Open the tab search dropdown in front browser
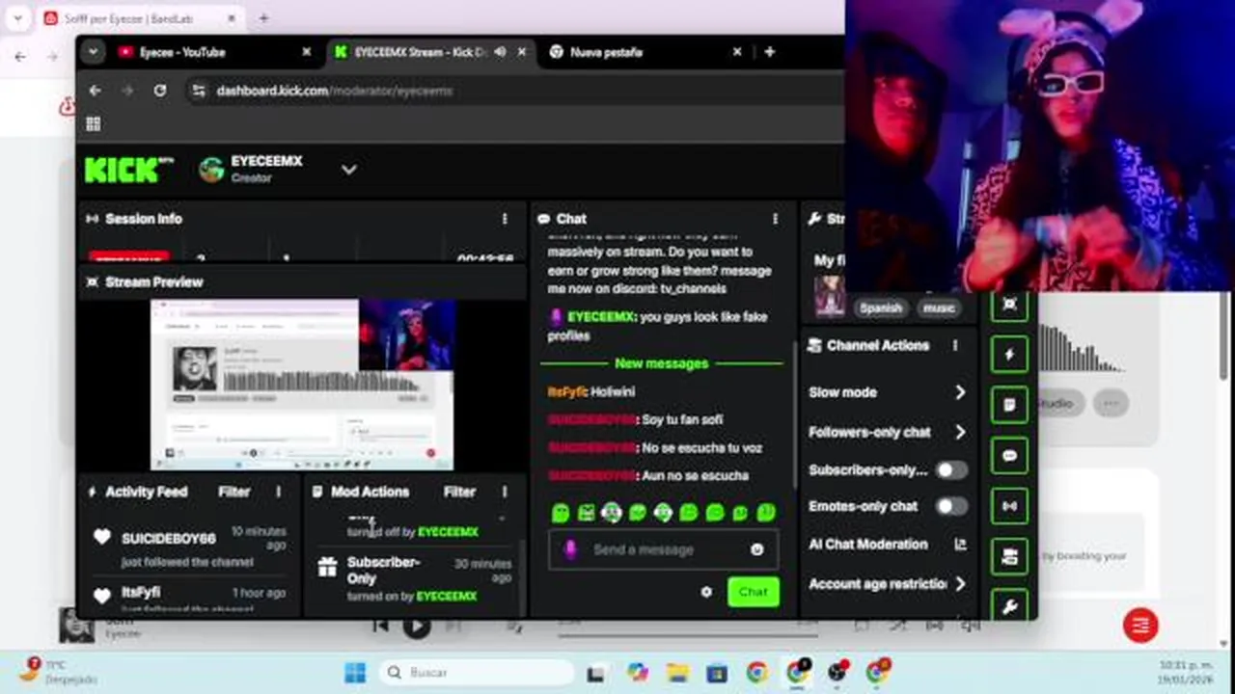This screenshot has height=694, width=1235. [93, 52]
